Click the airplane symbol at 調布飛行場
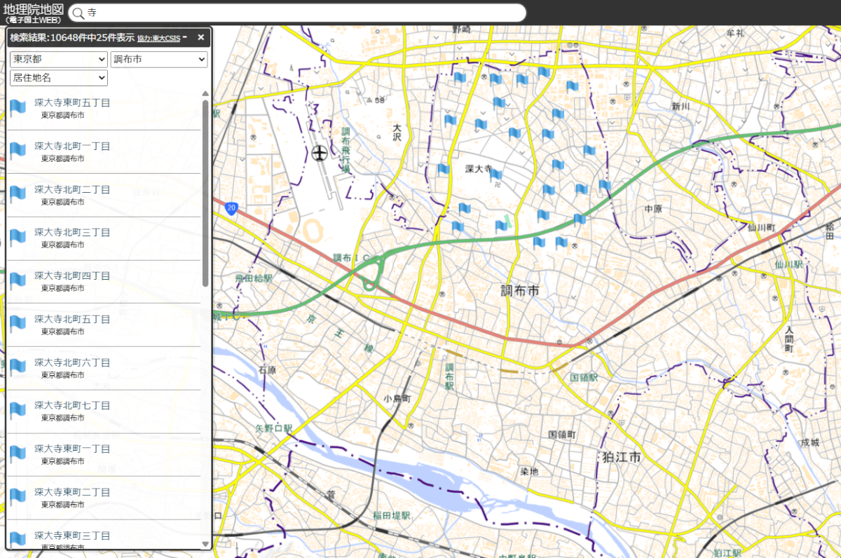The image size is (841, 558). pos(320,151)
